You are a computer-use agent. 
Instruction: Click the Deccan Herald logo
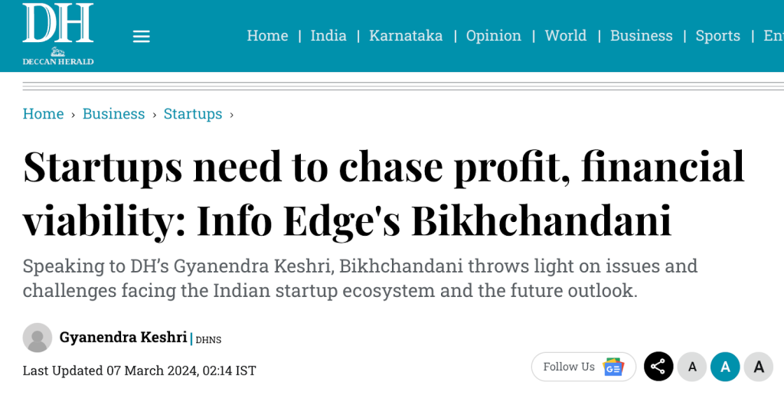(x=57, y=34)
